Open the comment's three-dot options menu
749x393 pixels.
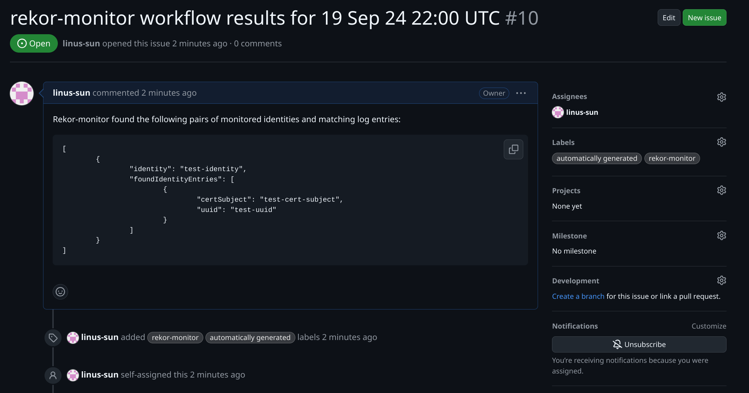click(521, 93)
